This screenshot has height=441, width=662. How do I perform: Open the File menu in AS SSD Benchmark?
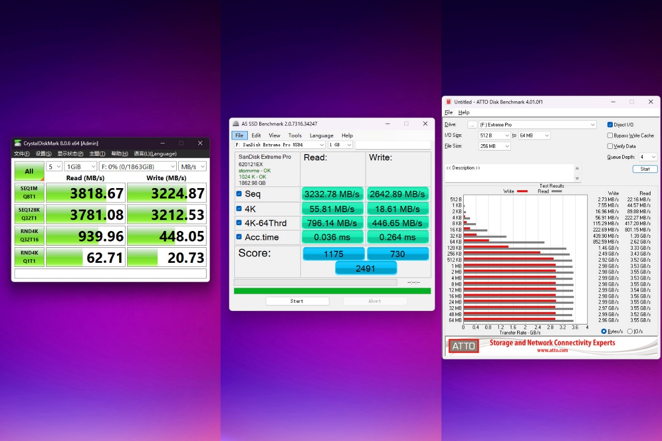click(239, 135)
